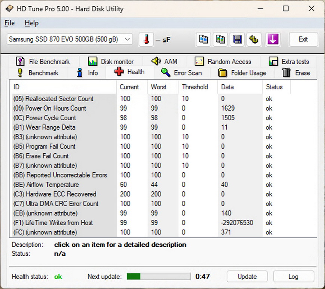The image size is (325, 289).
Task: Open the Disk monitor tab
Action: click(x=111, y=62)
